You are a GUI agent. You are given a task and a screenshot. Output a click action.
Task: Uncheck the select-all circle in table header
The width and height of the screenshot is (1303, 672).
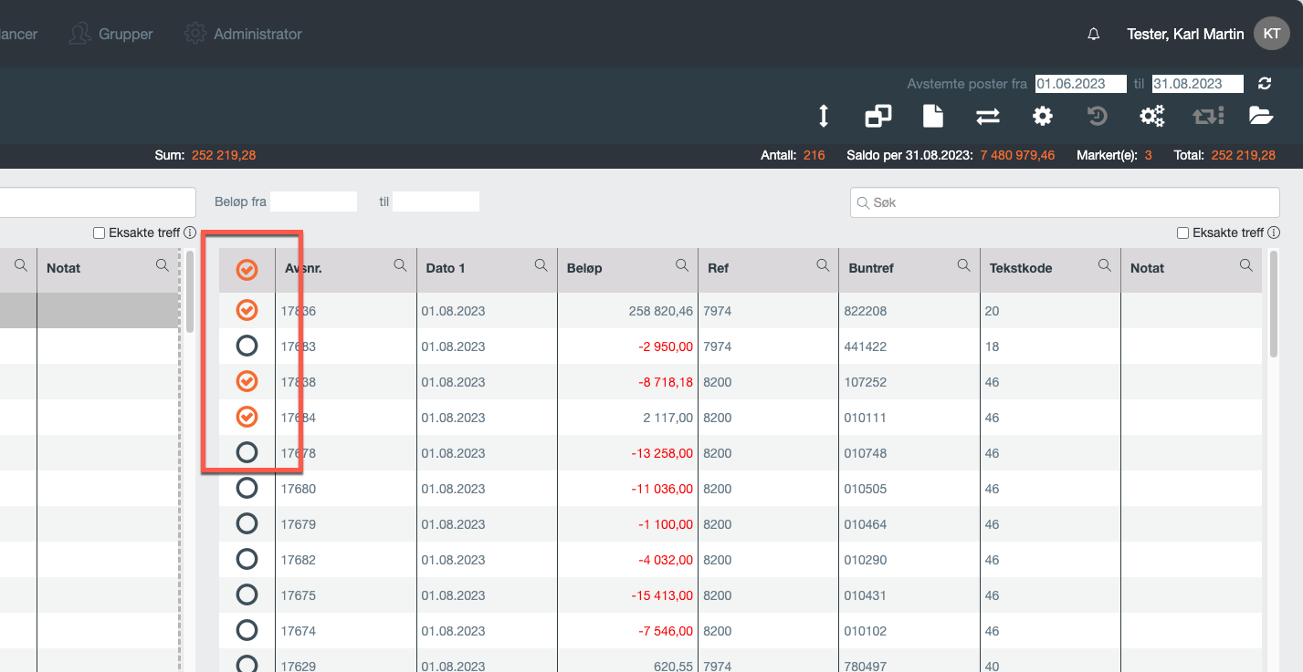pyautogui.click(x=247, y=269)
